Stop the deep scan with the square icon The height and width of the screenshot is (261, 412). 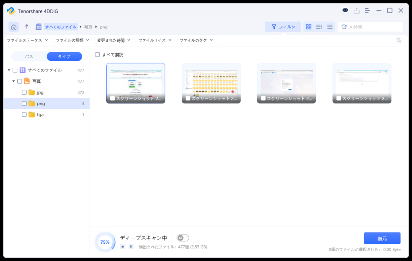click(x=122, y=246)
